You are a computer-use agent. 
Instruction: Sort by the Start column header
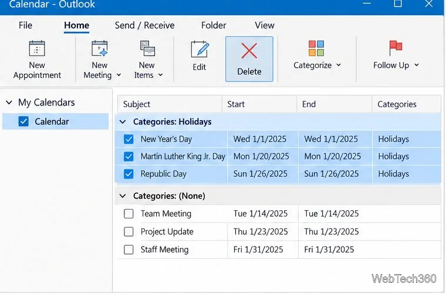coord(259,104)
